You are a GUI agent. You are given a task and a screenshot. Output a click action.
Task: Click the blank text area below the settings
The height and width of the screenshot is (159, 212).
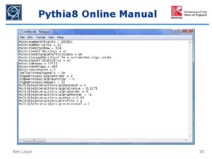104,122
